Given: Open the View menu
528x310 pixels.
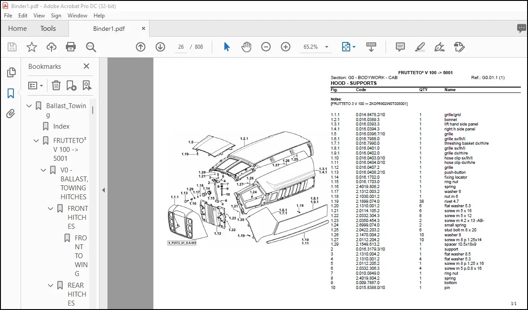Looking at the screenshot, I should [39, 16].
